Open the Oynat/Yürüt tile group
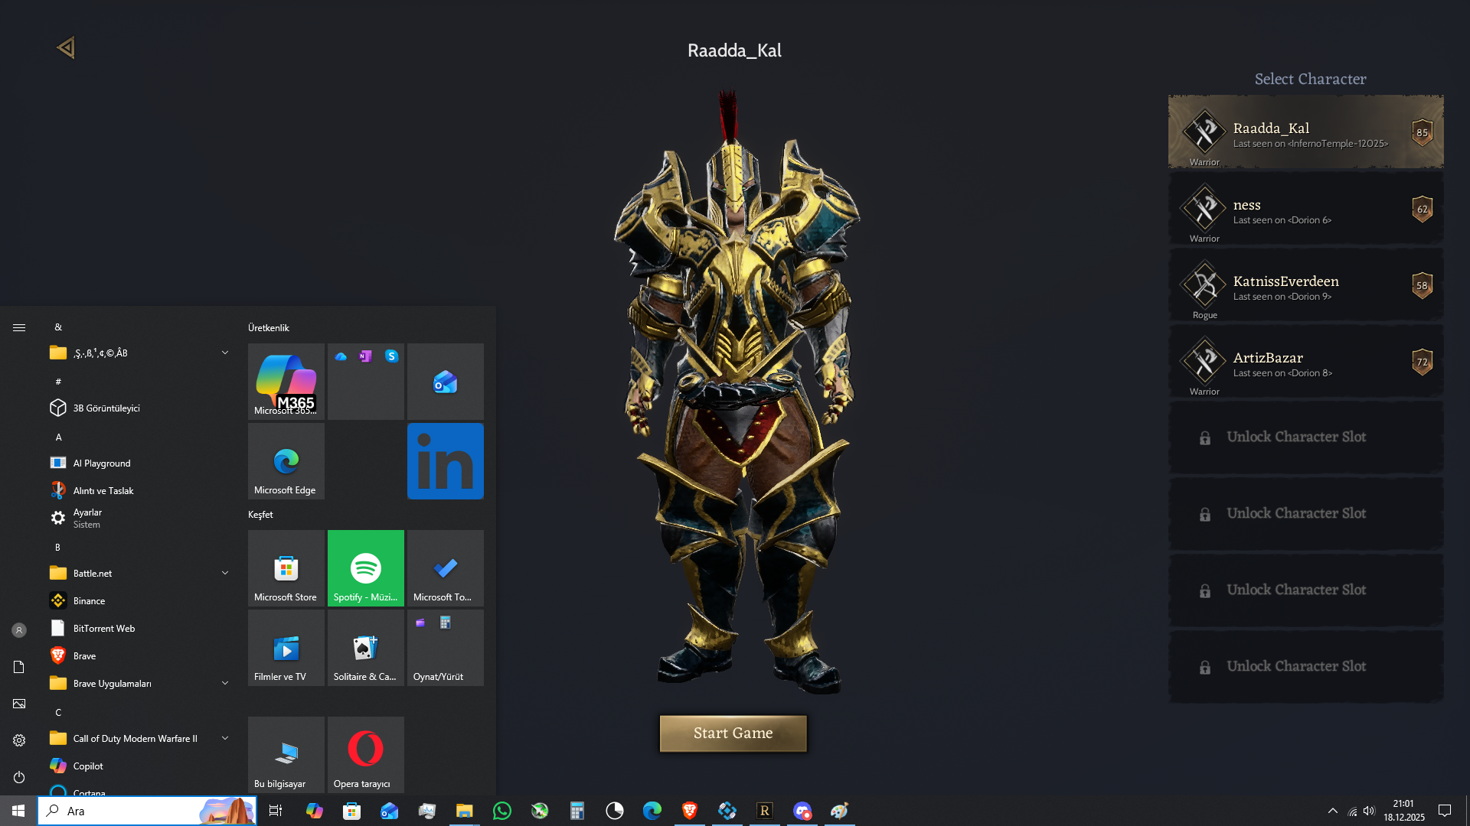This screenshot has height=826, width=1470. pos(446,648)
